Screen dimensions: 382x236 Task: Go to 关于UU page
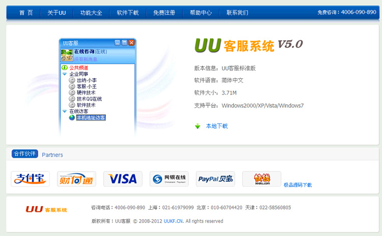point(57,13)
